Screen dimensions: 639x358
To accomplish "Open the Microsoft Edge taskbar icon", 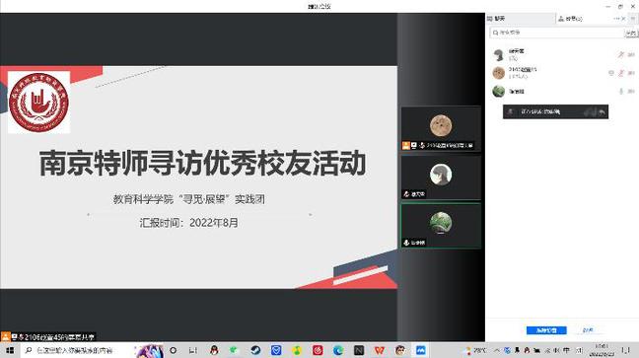I will point(338,350).
